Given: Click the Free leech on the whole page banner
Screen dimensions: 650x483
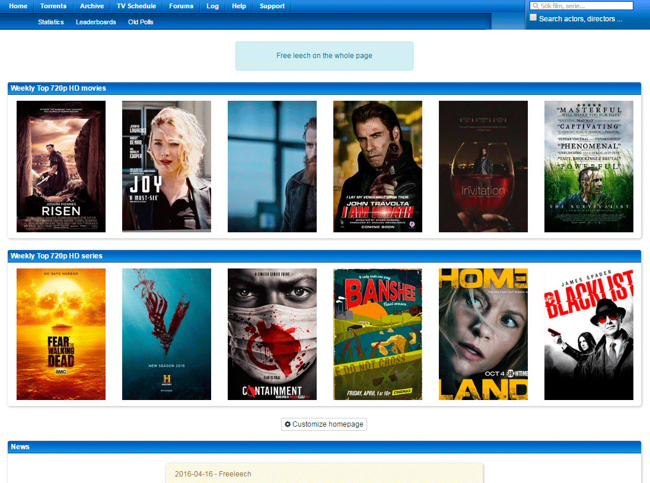Looking at the screenshot, I should [x=324, y=56].
